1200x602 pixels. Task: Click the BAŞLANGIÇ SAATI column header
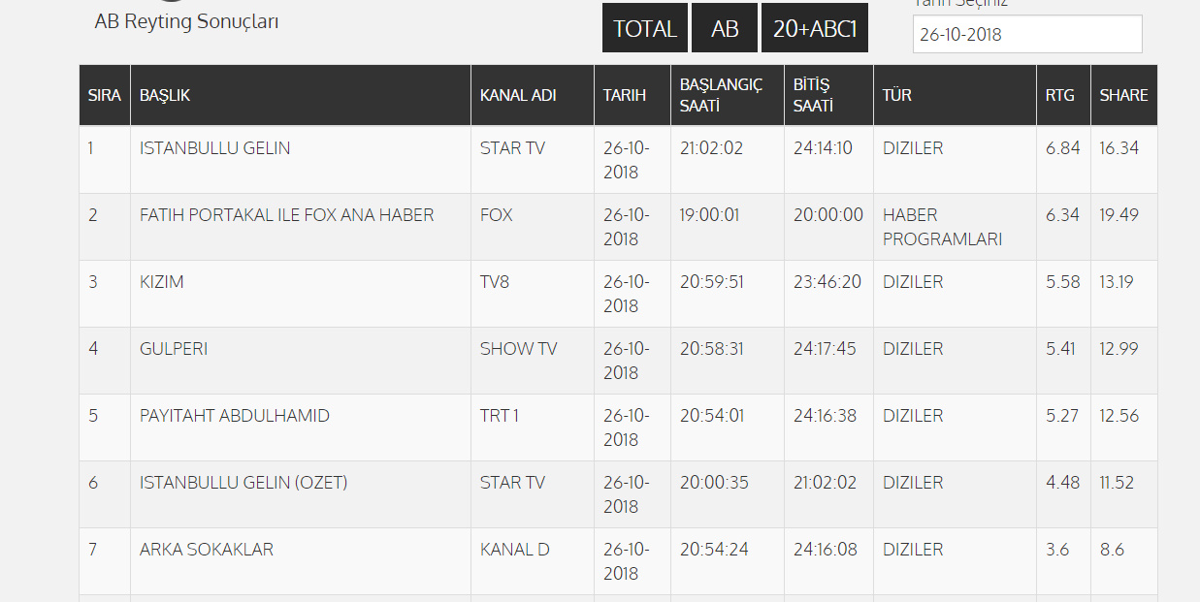tap(721, 95)
